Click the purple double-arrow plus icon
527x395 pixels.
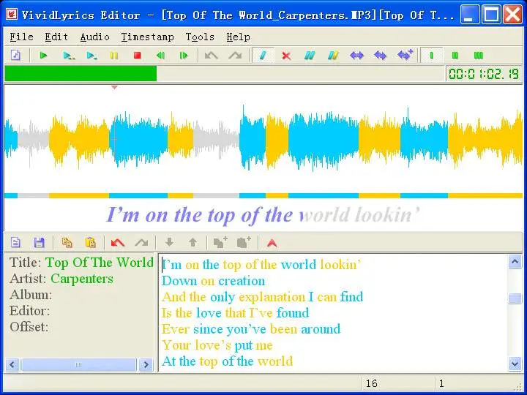[x=405, y=55]
